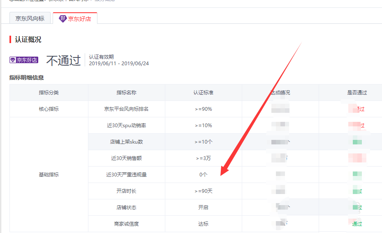The image size is (382, 233).
Task: Click the >=90% standard value
Action: [x=203, y=109]
